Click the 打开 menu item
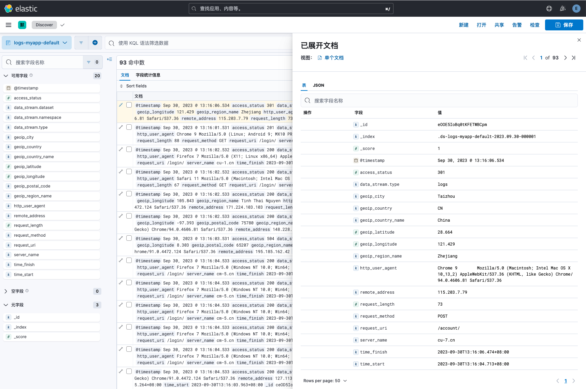 [x=482, y=25]
